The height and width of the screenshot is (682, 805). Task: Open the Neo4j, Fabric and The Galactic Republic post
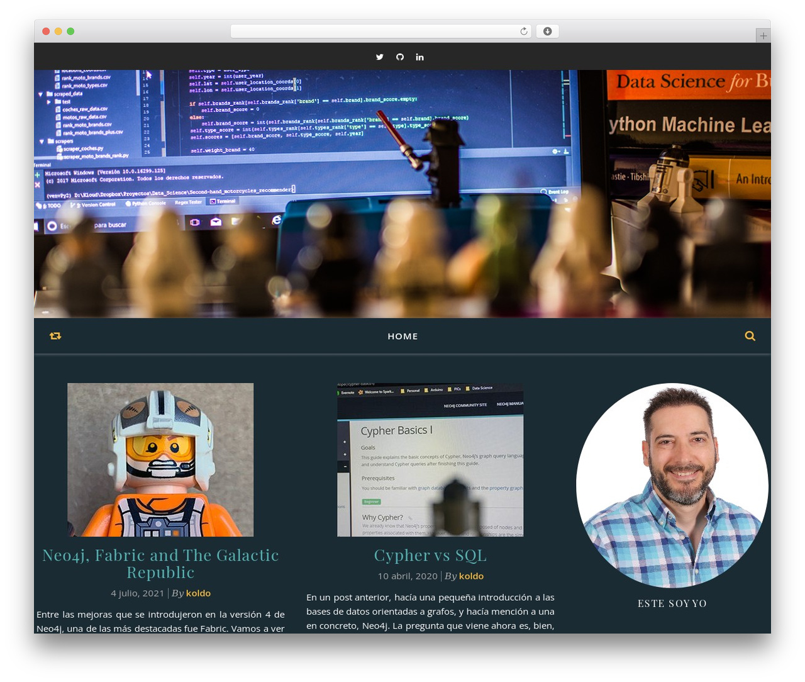point(160,564)
